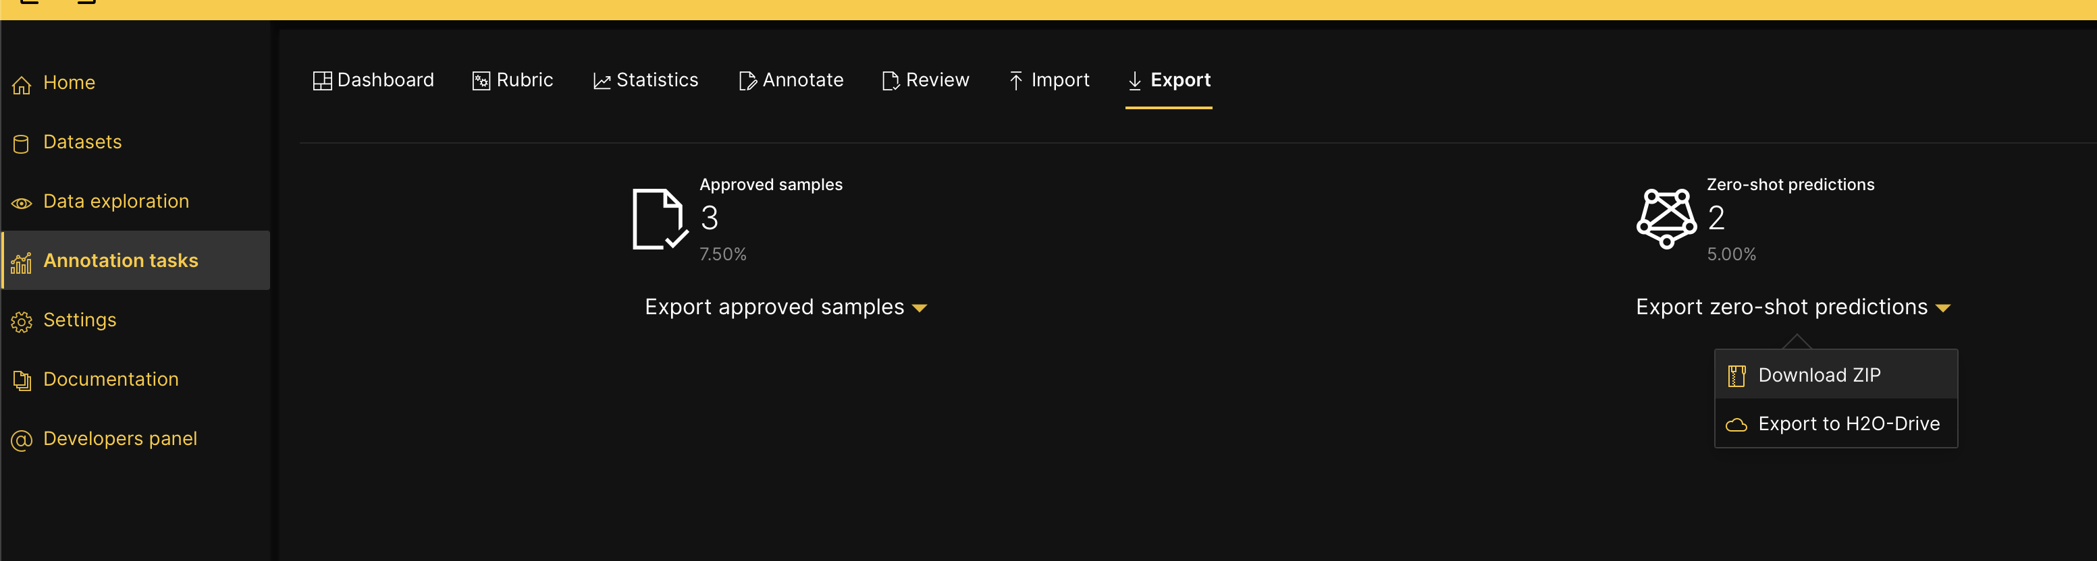2097x561 pixels.
Task: Click the approved samples document icon
Action: [656, 218]
